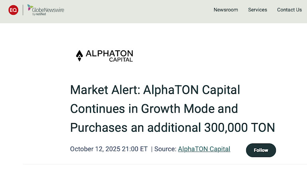The width and height of the screenshot is (307, 169).
Task: Go to the Contact Us page
Action: pyautogui.click(x=289, y=10)
